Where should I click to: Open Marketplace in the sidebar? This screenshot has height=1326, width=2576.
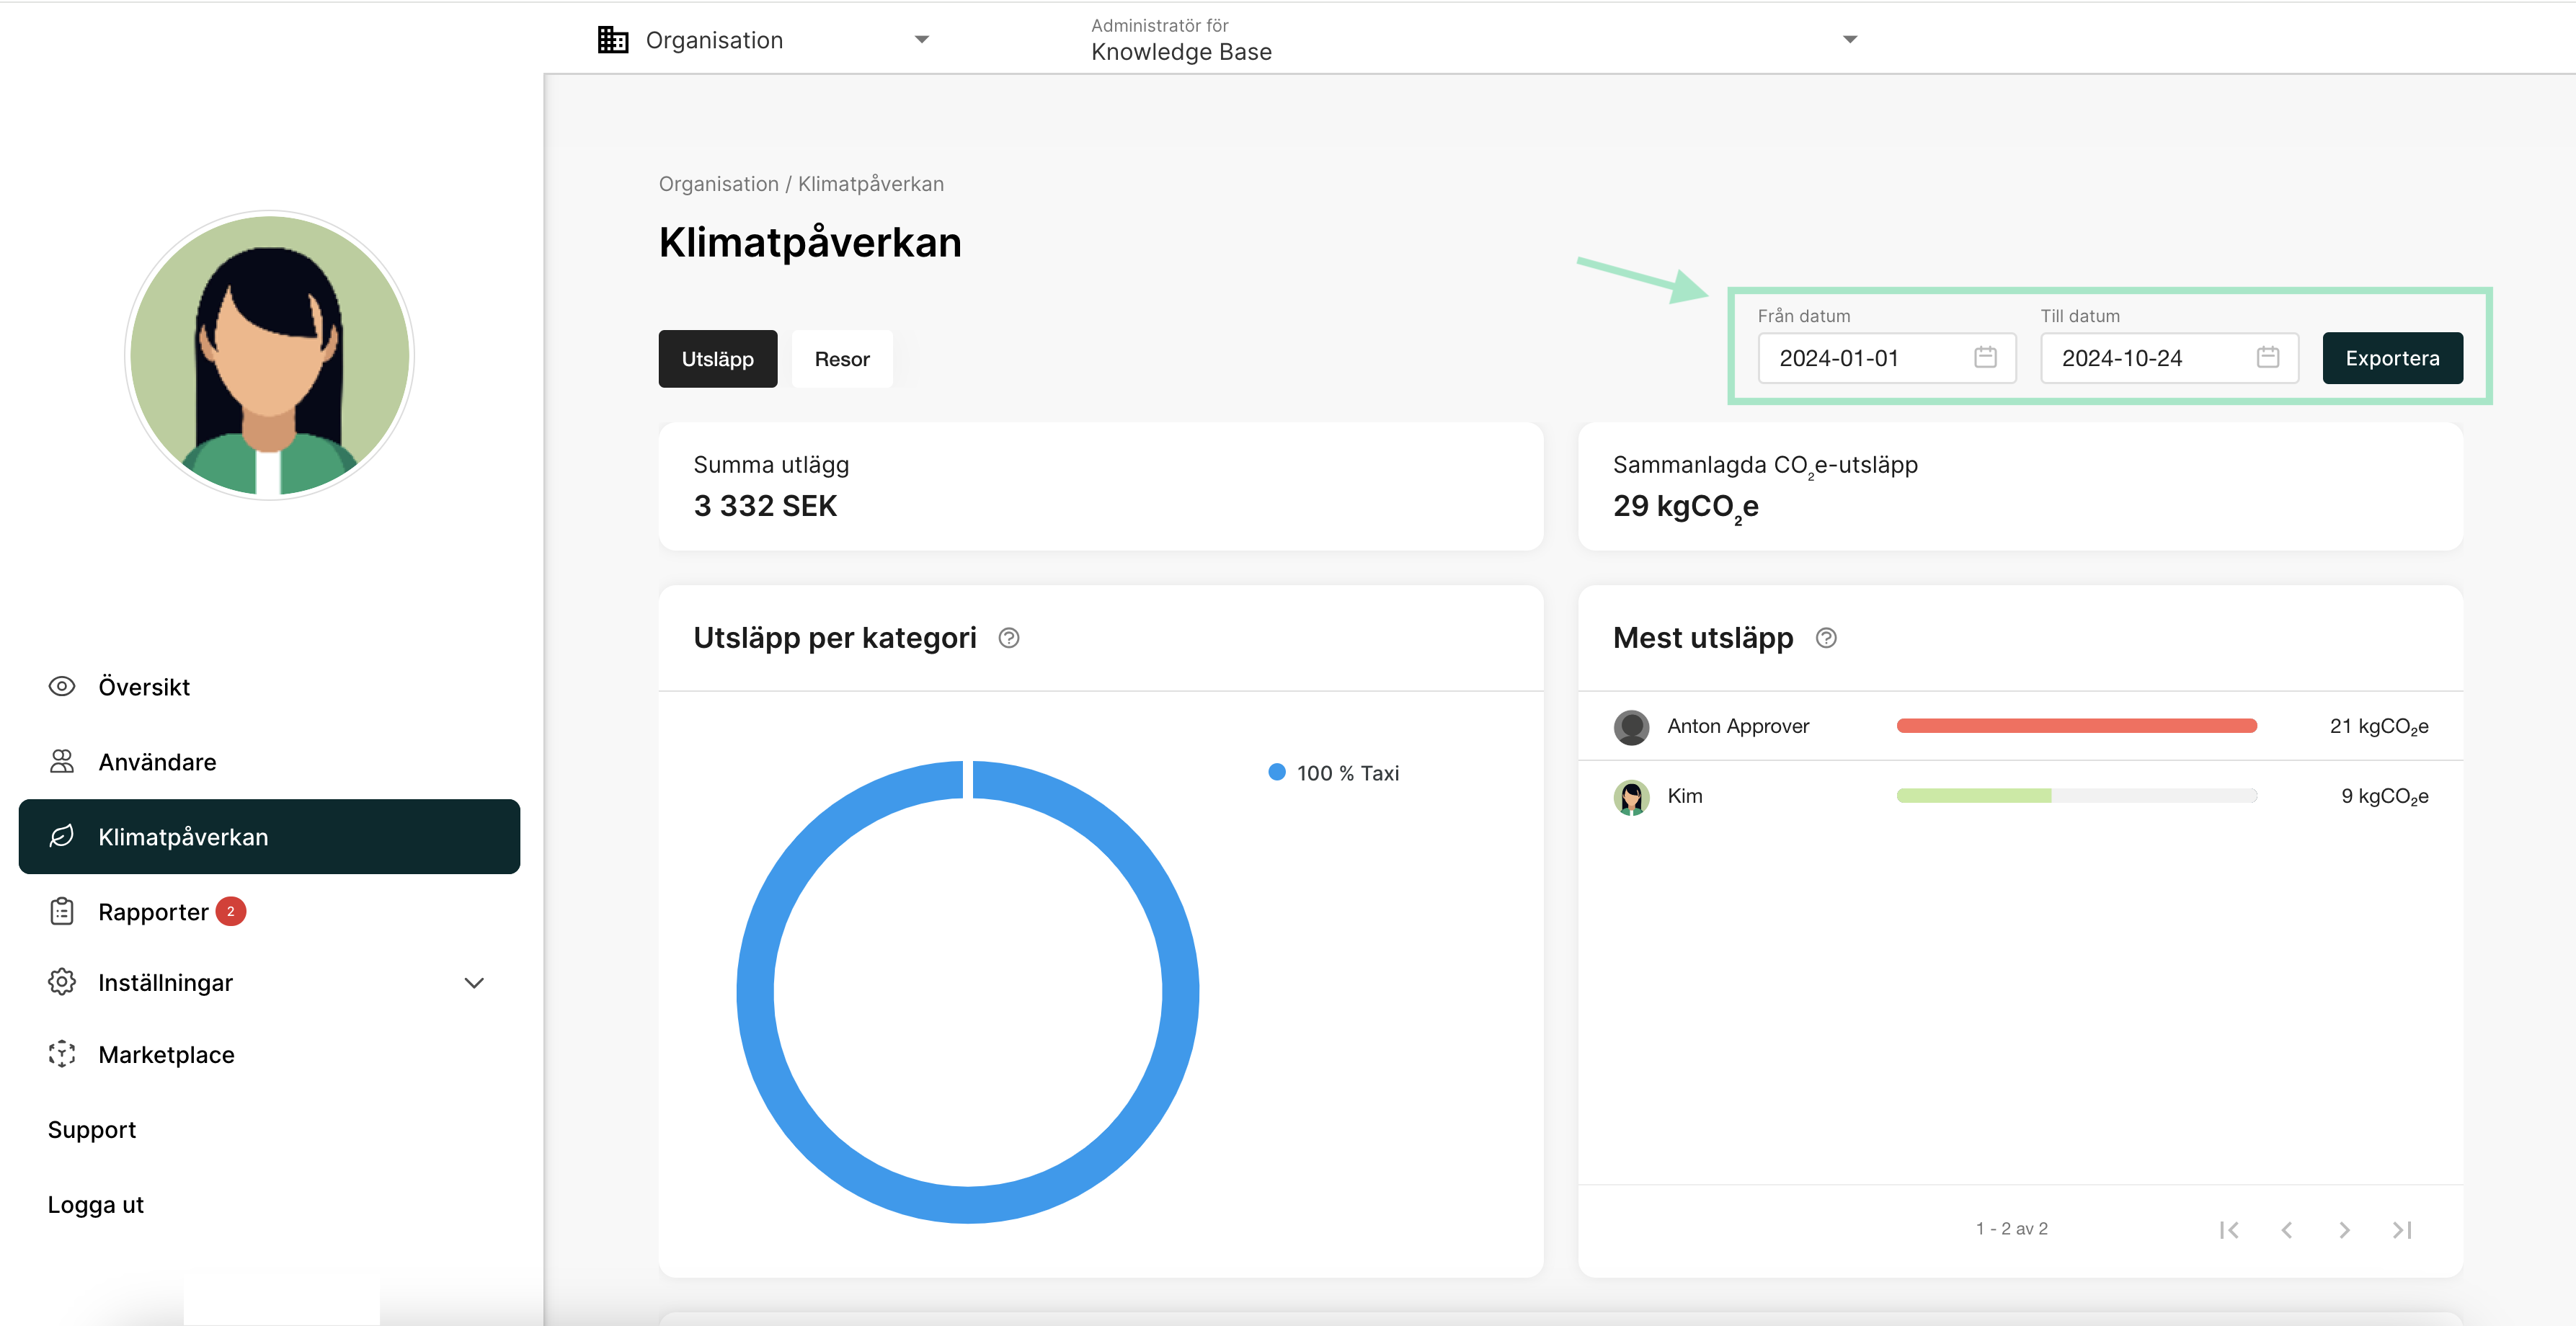[269, 1054]
